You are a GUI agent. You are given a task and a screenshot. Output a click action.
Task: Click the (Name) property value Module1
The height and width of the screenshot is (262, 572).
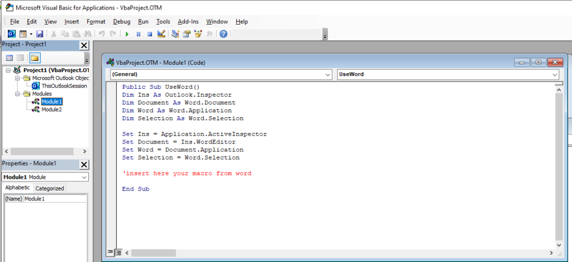tap(55, 199)
